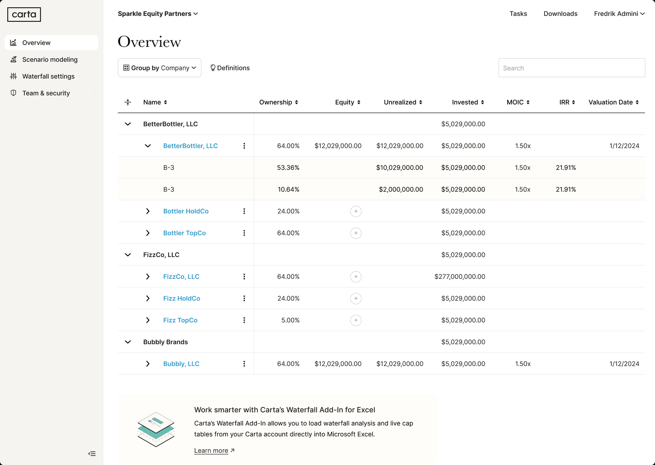Add equity for FizzCo, LLC plus icon
Viewport: 655px width, 465px height.
[356, 277]
